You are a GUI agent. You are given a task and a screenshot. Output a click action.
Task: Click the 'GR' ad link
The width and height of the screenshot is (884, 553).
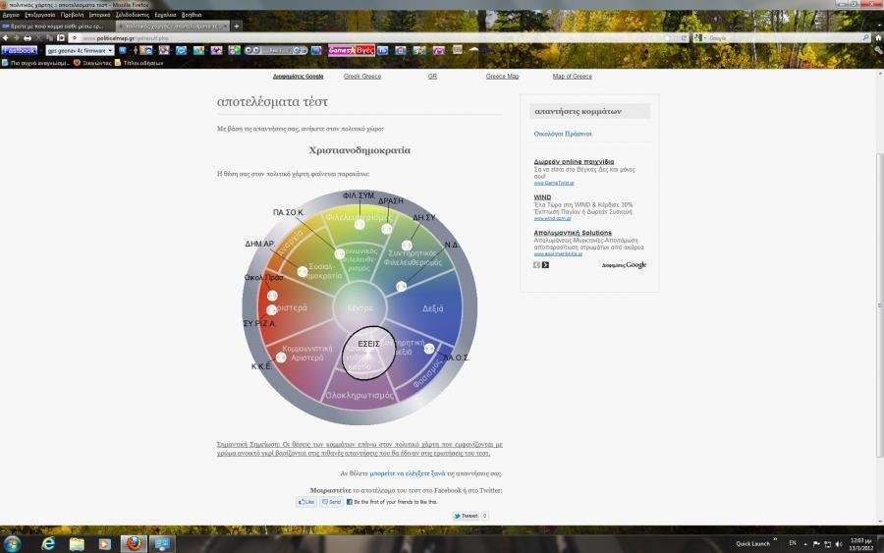click(432, 76)
